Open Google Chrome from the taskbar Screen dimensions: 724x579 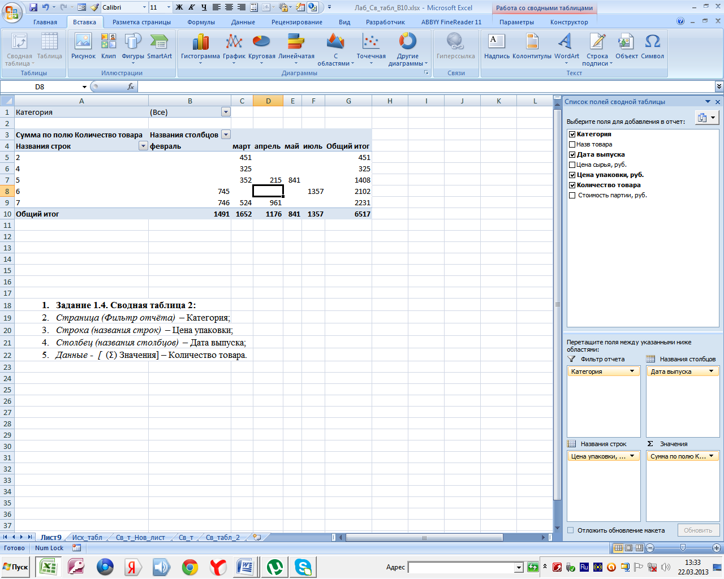(189, 567)
